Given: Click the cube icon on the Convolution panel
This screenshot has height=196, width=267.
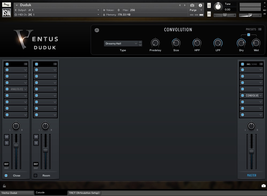Looking at the screenshot, I should pos(97,30).
